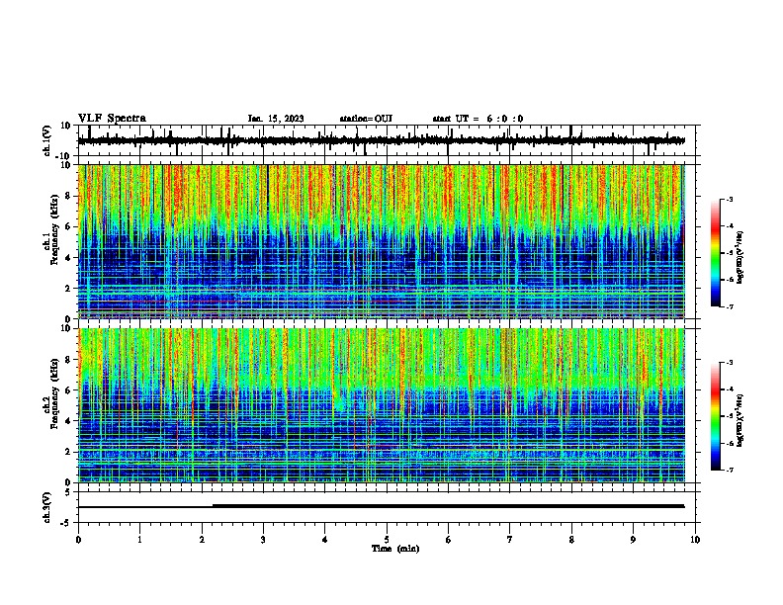Click the time axis tick label "9"

pos(633,540)
